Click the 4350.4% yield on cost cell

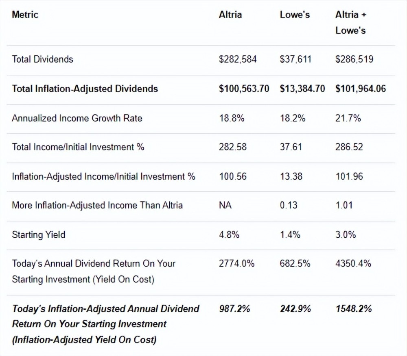[353, 264]
